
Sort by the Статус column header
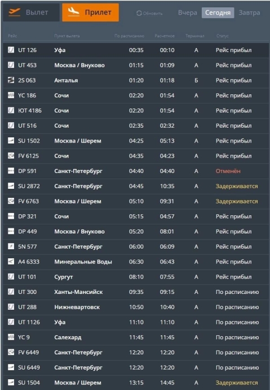coord(223,36)
